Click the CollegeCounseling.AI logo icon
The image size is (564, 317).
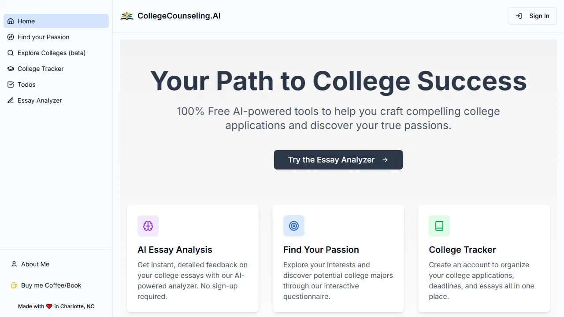click(127, 15)
